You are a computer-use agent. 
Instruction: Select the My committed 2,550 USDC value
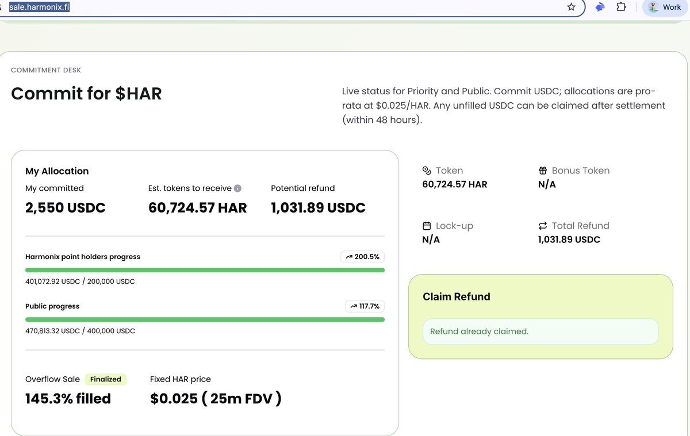65,207
